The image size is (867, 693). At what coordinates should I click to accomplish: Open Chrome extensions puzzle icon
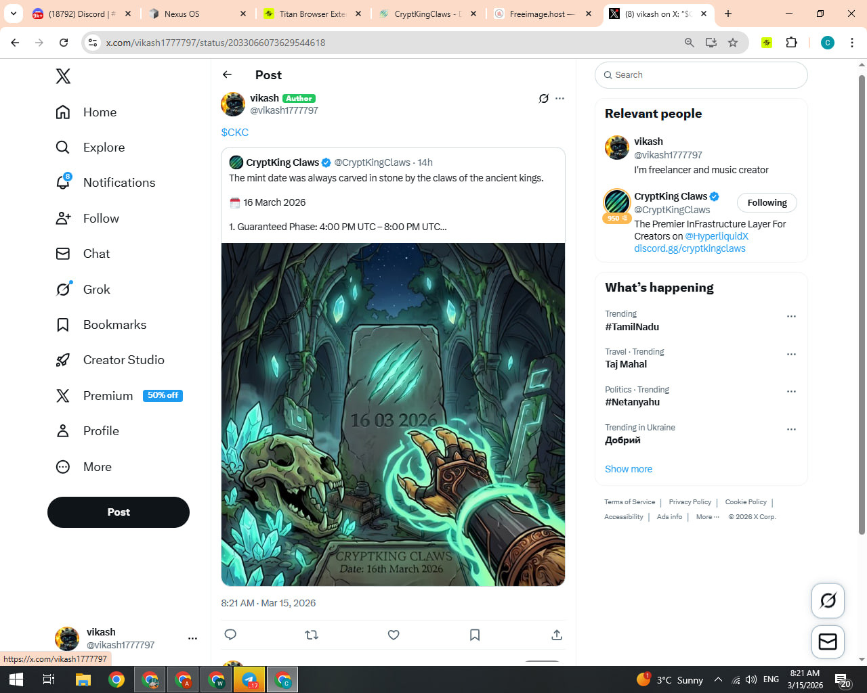coord(791,43)
